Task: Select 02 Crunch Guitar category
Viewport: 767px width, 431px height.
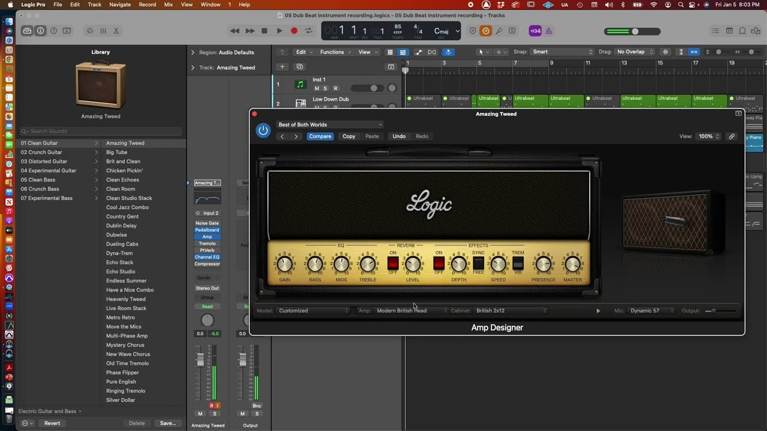Action: pos(59,152)
